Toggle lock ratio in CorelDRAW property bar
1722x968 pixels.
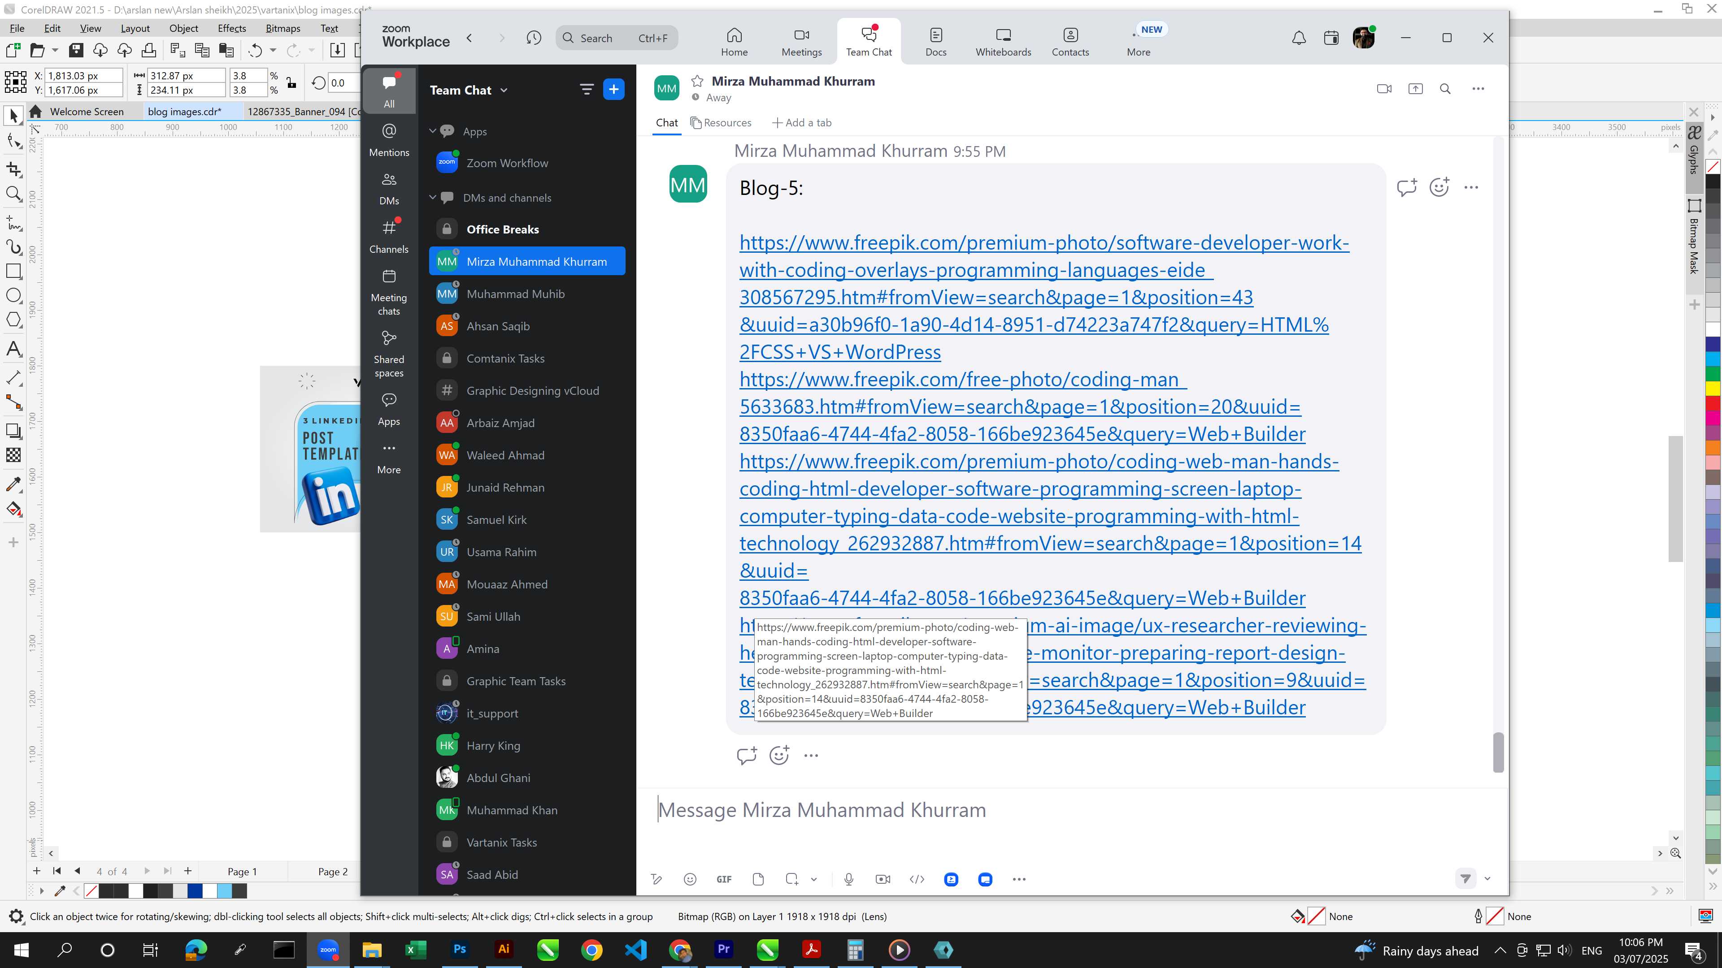point(291,83)
